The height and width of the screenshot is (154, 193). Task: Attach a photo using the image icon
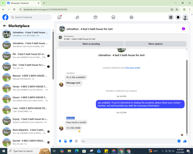(65, 141)
